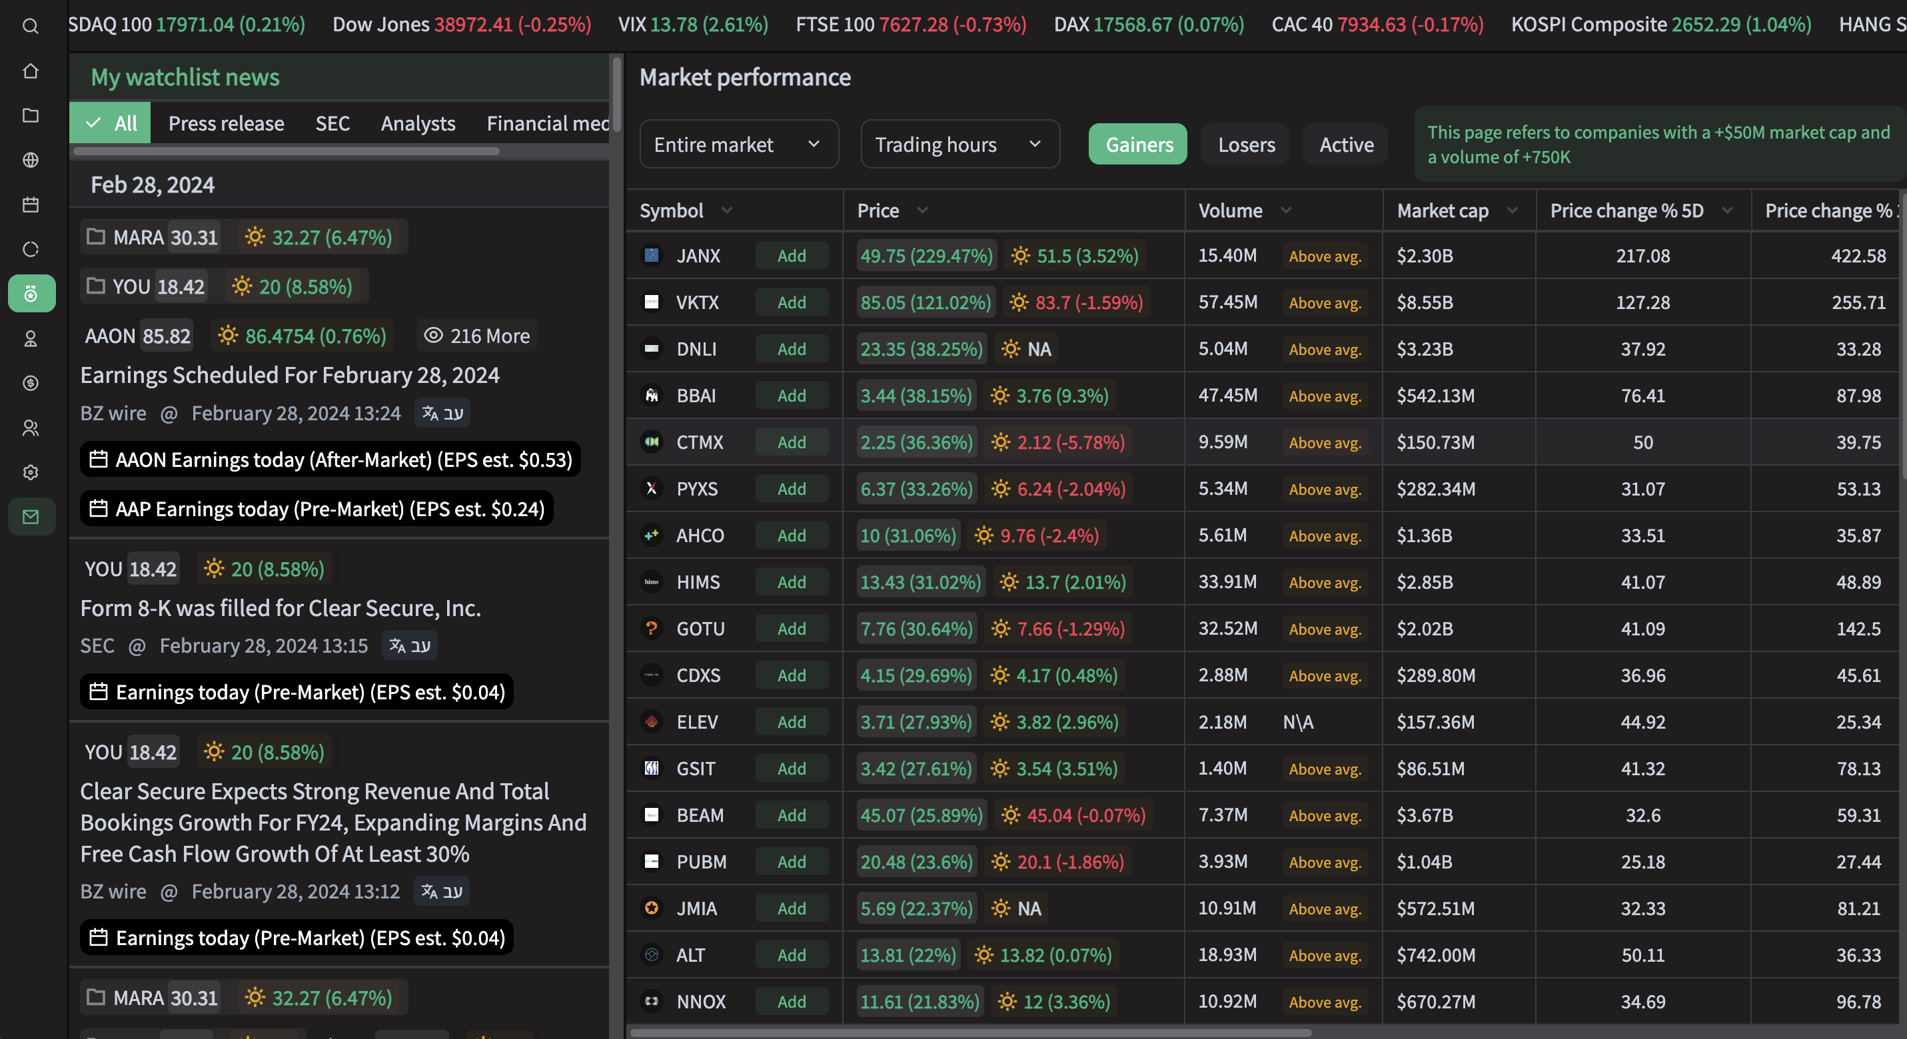Image resolution: width=1907 pixels, height=1039 pixels.
Task: Open the two-people group icon in sidebar
Action: [x=31, y=428]
